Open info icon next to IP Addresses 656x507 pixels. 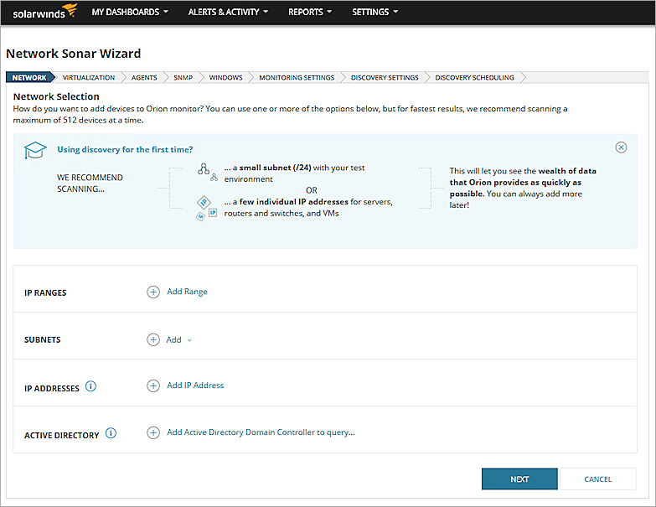(x=91, y=387)
